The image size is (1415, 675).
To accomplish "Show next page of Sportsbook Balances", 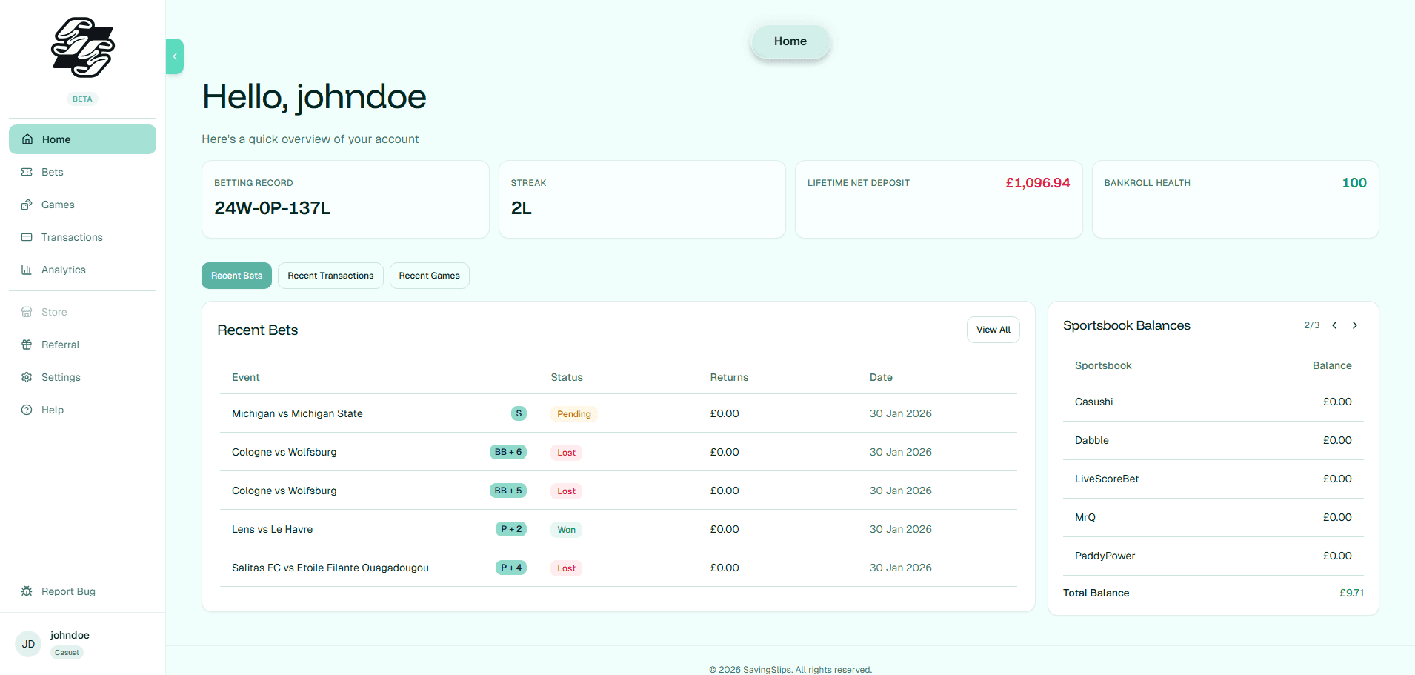I will pyautogui.click(x=1355, y=325).
